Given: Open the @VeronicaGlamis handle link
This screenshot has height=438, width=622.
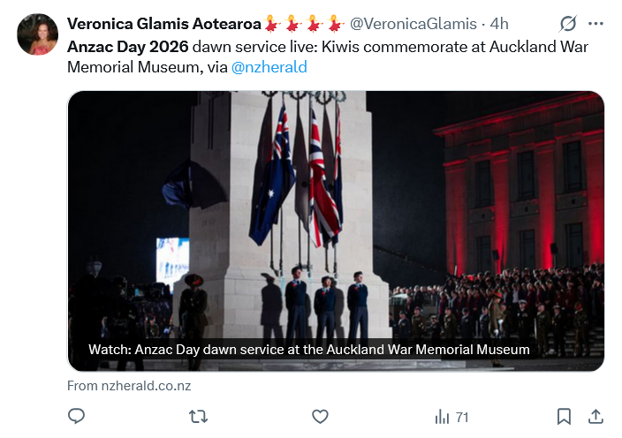Looking at the screenshot, I should pyautogui.click(x=413, y=24).
